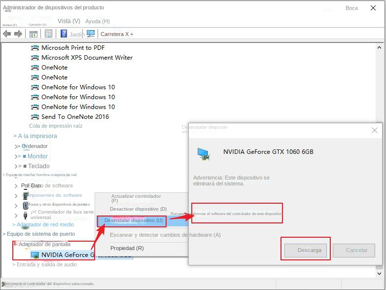Click the Back arrow toolbar icon

(7, 34)
